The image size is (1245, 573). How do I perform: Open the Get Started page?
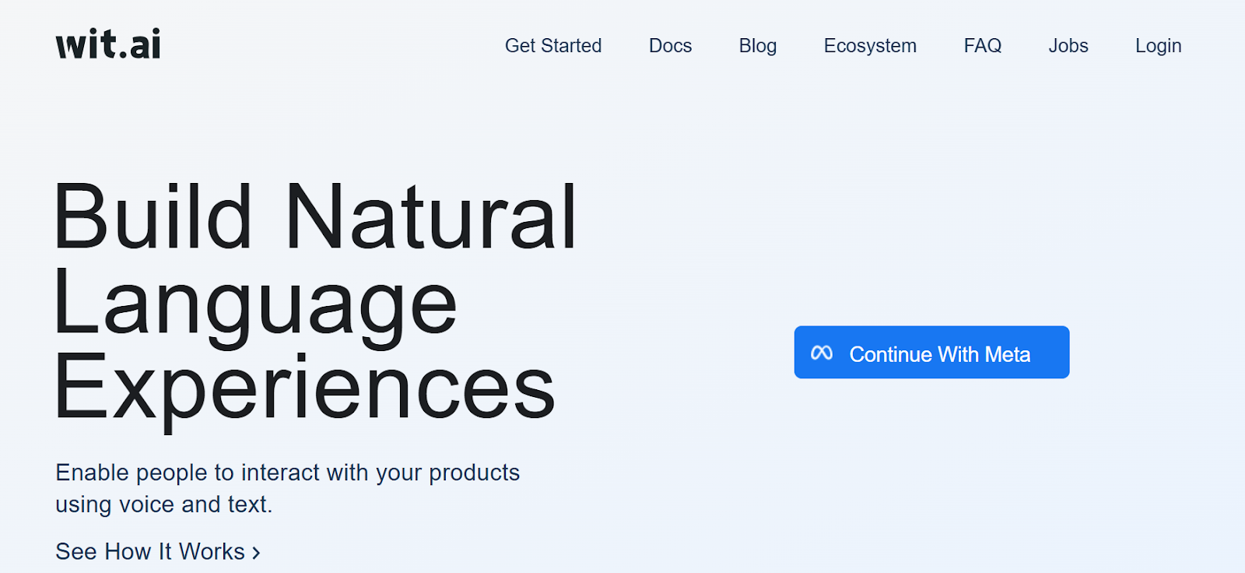pyautogui.click(x=553, y=46)
